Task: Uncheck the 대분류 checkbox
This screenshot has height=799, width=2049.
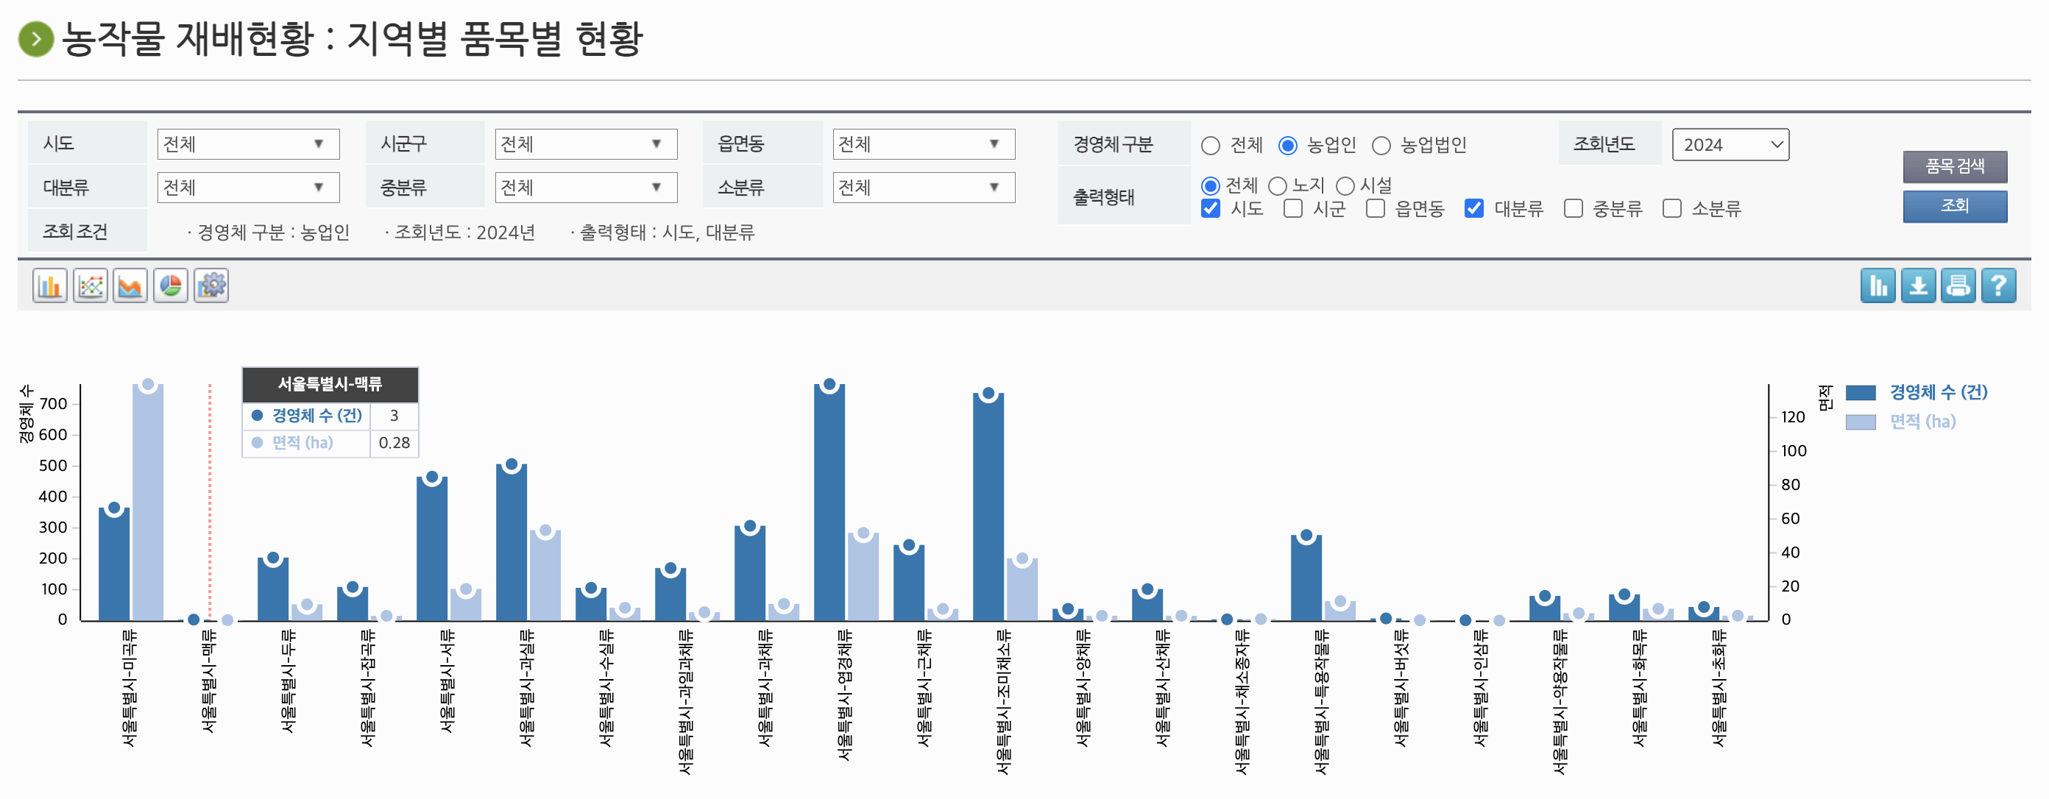Action: coord(1474,208)
